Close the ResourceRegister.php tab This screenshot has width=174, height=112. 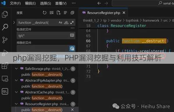click(124, 13)
